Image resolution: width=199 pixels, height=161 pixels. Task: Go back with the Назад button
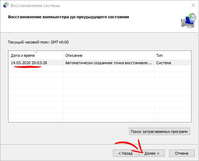point(126,153)
